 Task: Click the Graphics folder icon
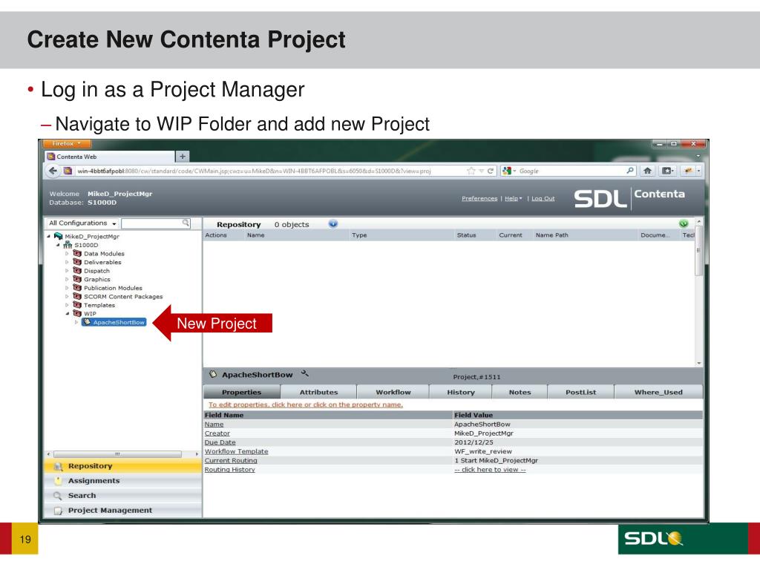click(77, 279)
